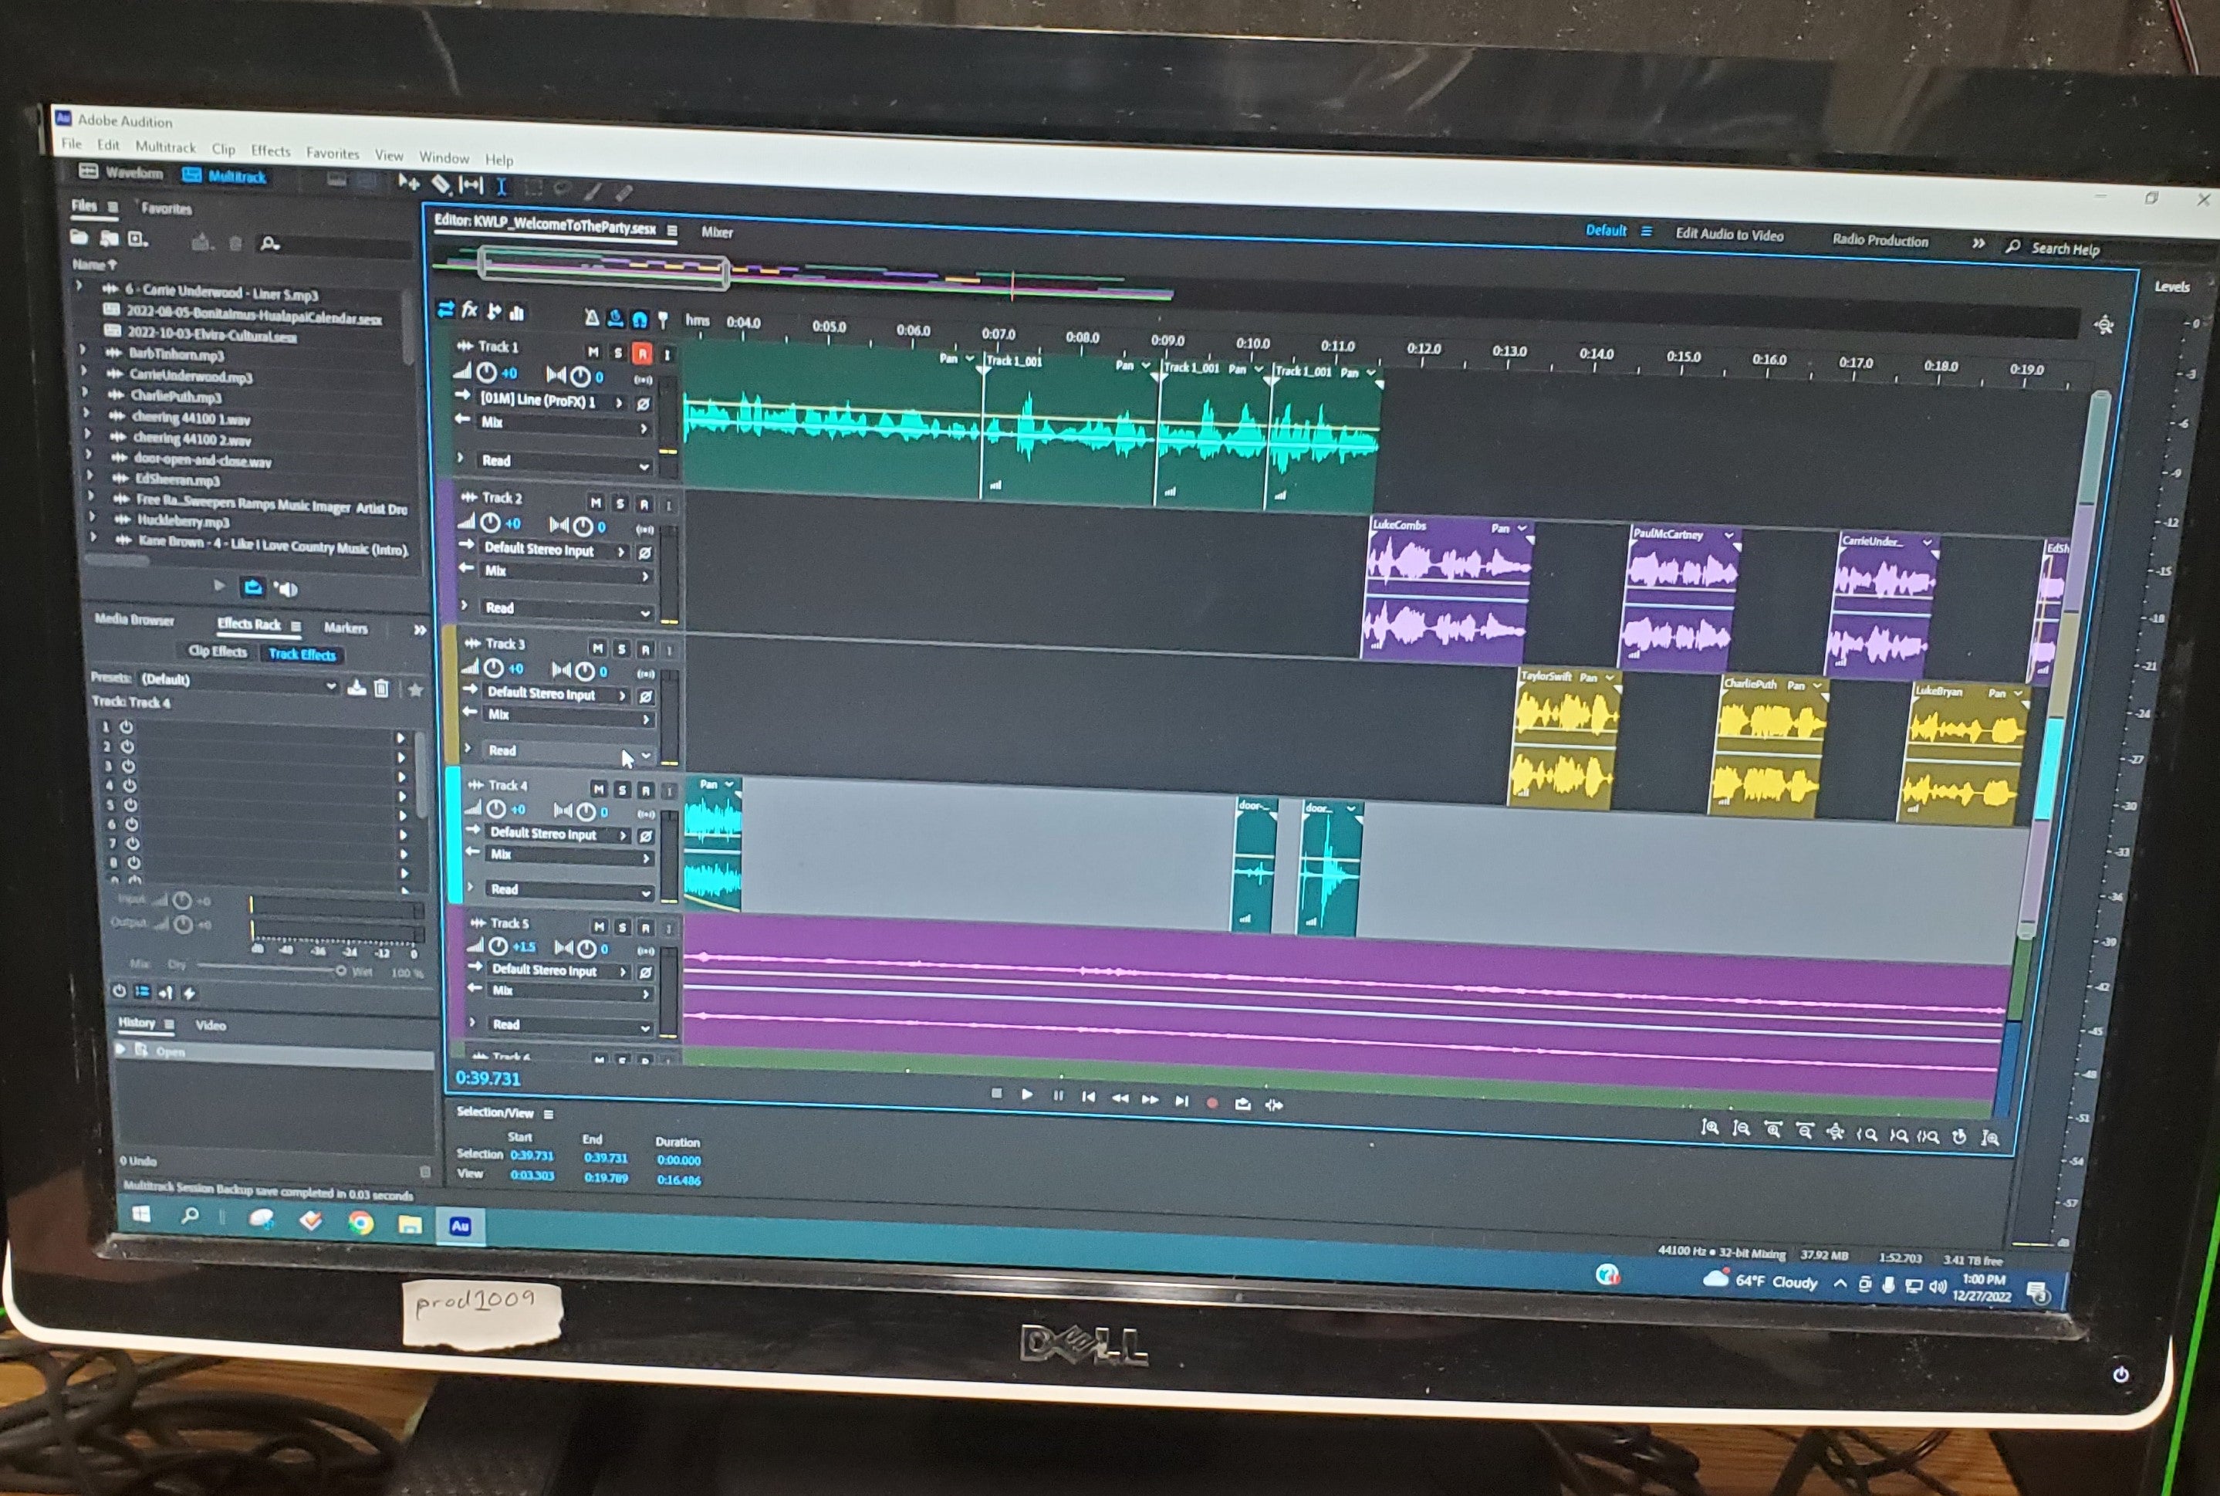Toggle the metronome icon above tracks
This screenshot has width=2220, height=1496.
pyautogui.click(x=591, y=316)
